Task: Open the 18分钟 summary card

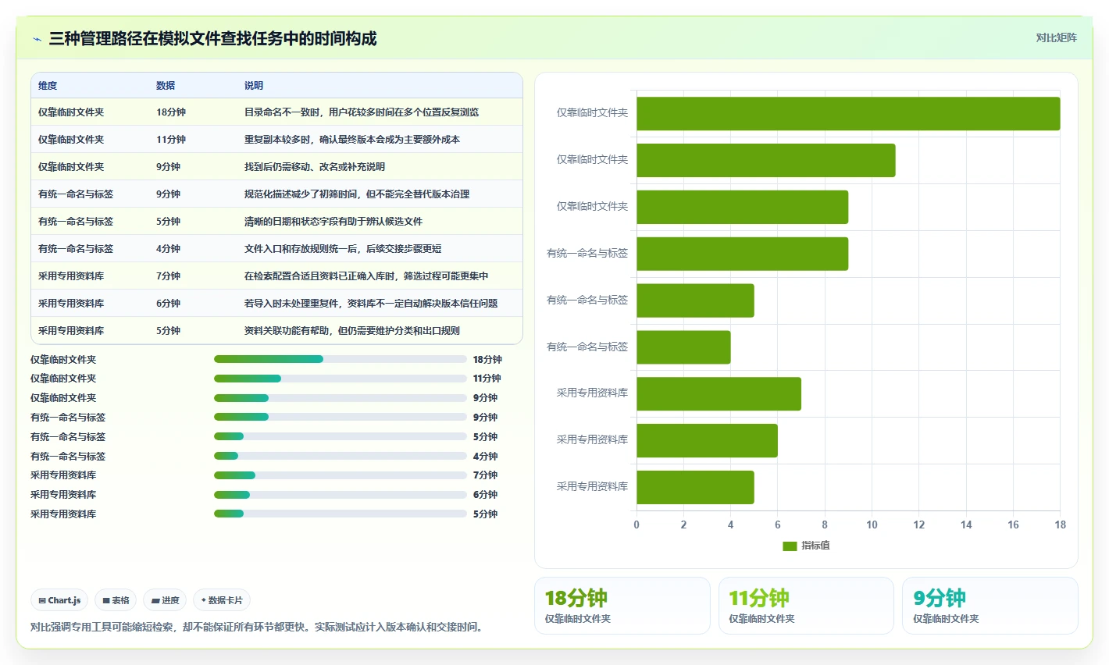Action: pyautogui.click(x=622, y=606)
